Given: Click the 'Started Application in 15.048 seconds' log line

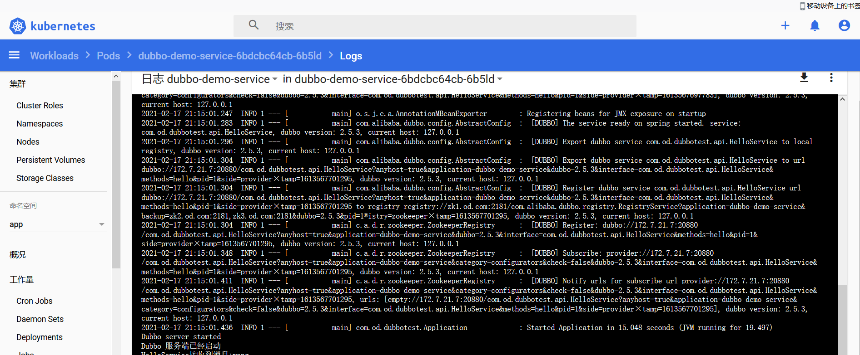Looking at the screenshot, I should [457, 327].
